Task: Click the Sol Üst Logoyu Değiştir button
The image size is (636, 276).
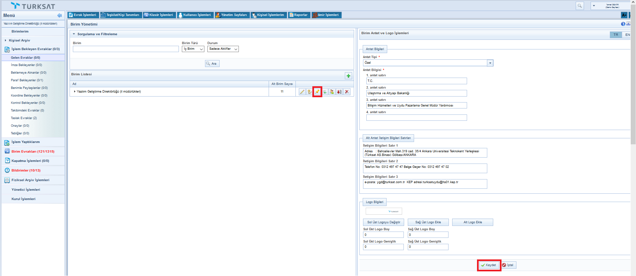Action: [x=383, y=222]
